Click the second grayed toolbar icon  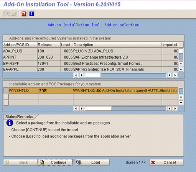[14, 14]
